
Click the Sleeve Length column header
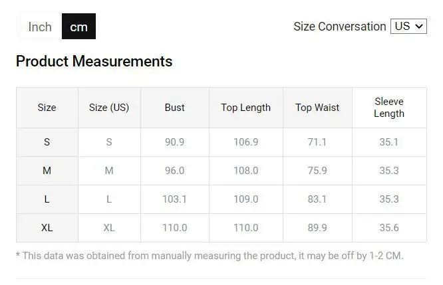(388, 108)
